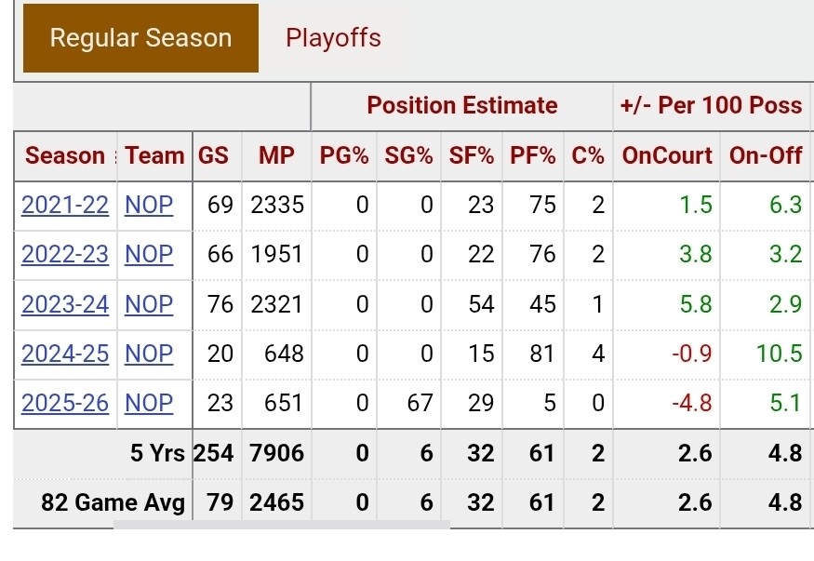
Task: Sort by PF% column header
Action: tap(533, 155)
